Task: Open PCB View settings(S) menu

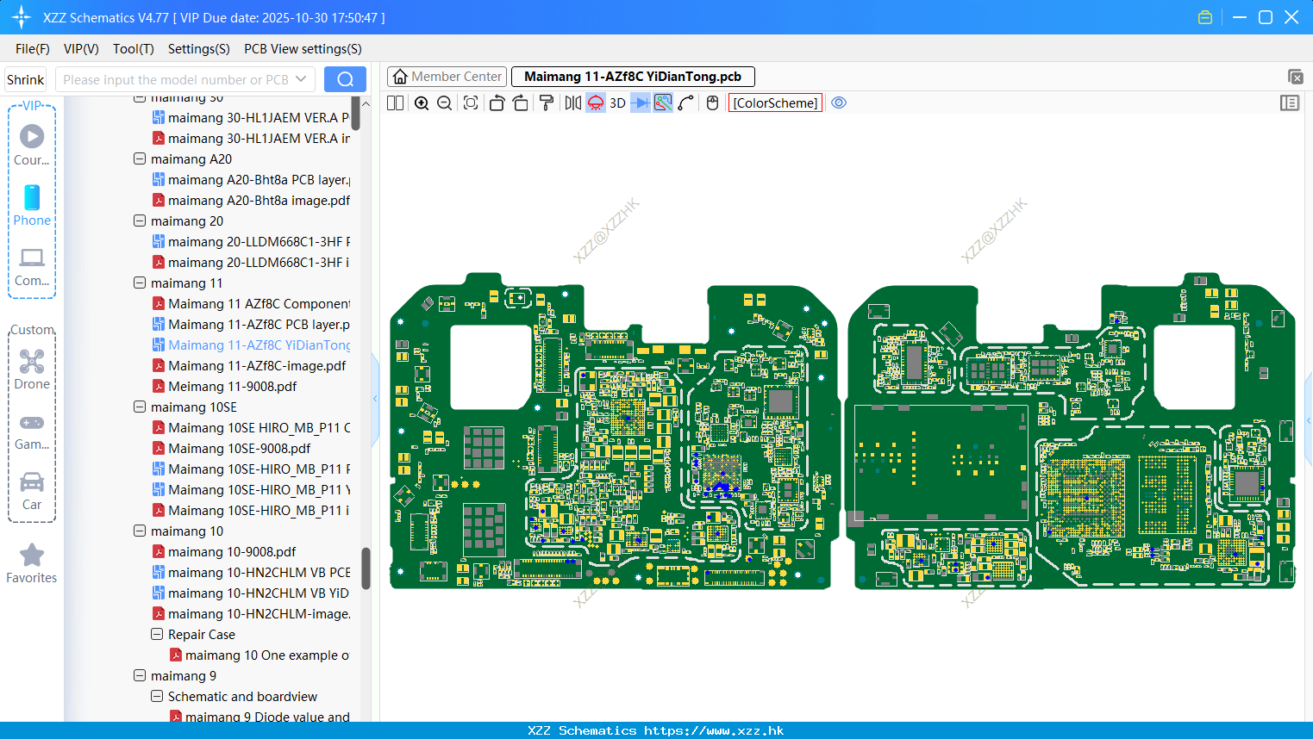Action: [x=303, y=49]
